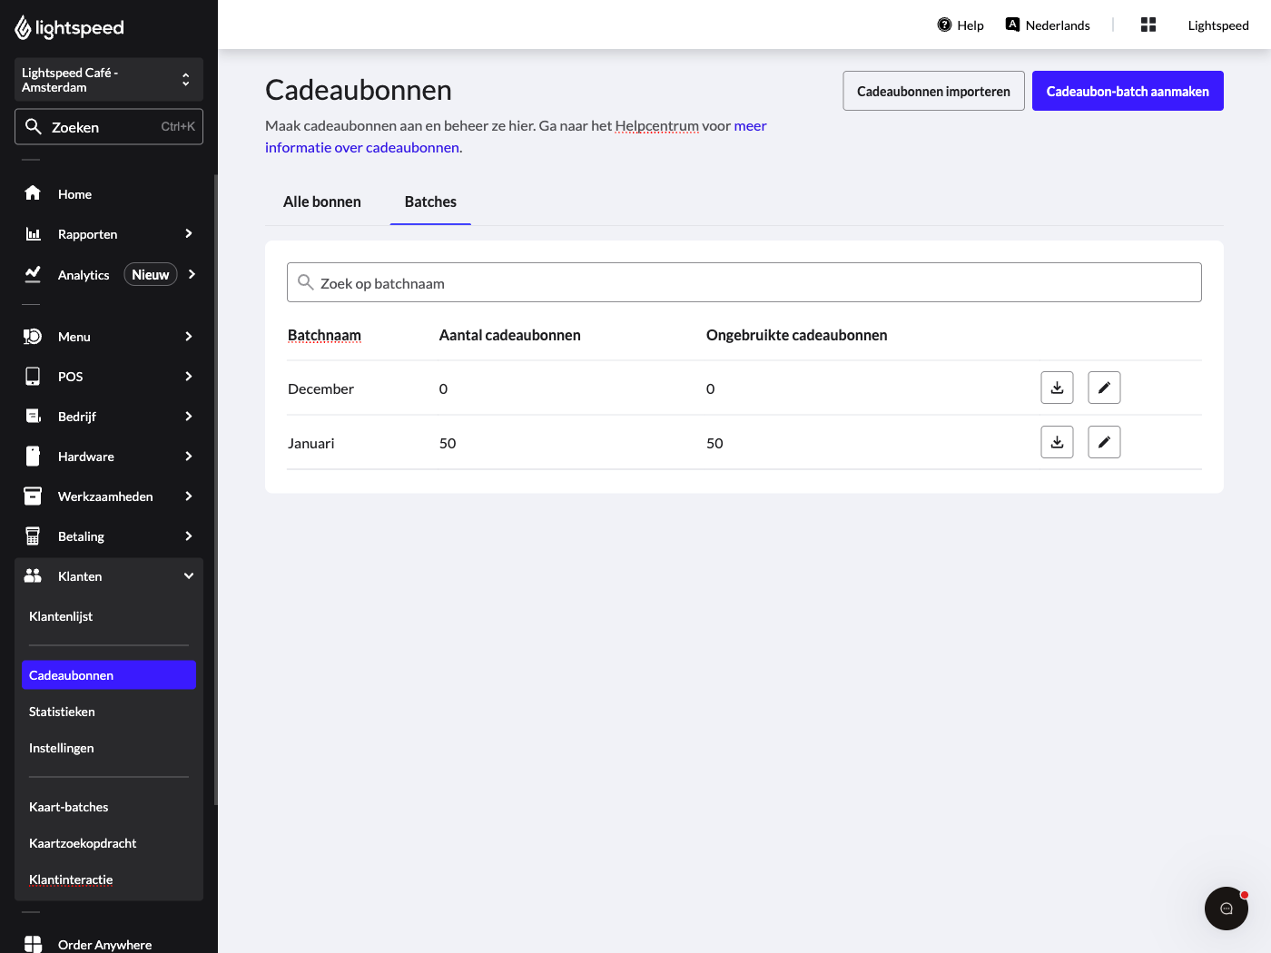Screen dimensions: 1271x953
Task: Open the Lightspeed Café location selector
Action: [x=109, y=80]
